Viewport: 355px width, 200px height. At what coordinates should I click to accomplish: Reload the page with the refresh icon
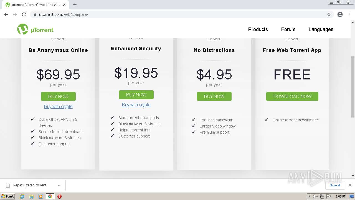24,14
